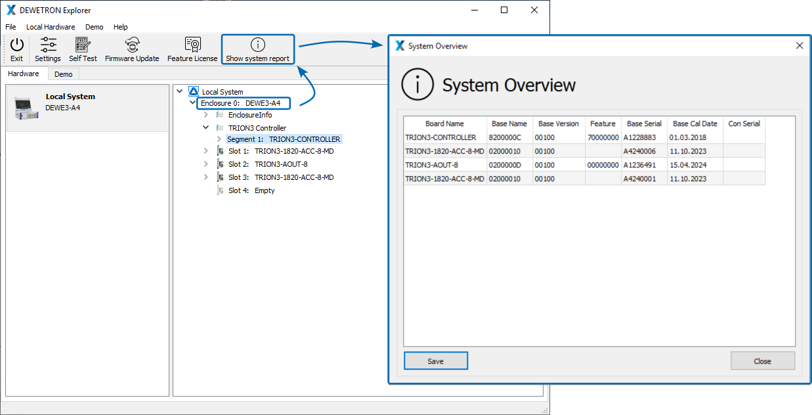Click the large info icon in System Overview
The height and width of the screenshot is (415, 812).
coord(418,84)
